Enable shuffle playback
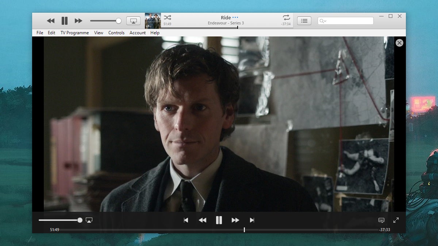The image size is (438, 246). click(168, 17)
